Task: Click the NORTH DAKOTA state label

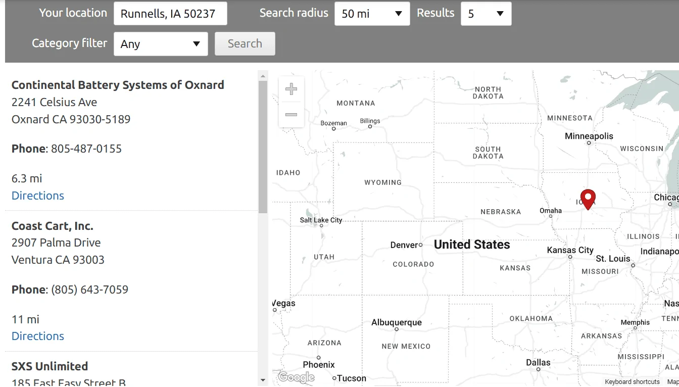Action: pos(488,92)
